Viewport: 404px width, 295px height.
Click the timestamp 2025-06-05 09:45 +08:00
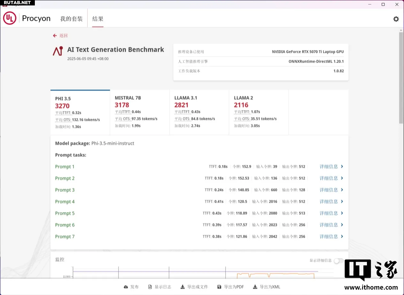point(88,59)
